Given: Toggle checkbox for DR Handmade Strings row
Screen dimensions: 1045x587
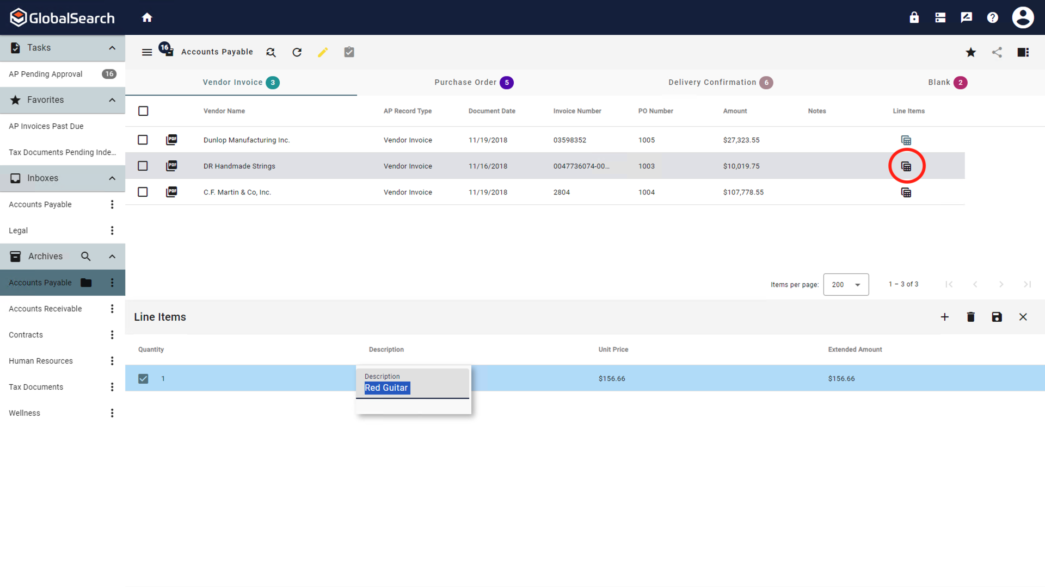Looking at the screenshot, I should click(x=143, y=166).
